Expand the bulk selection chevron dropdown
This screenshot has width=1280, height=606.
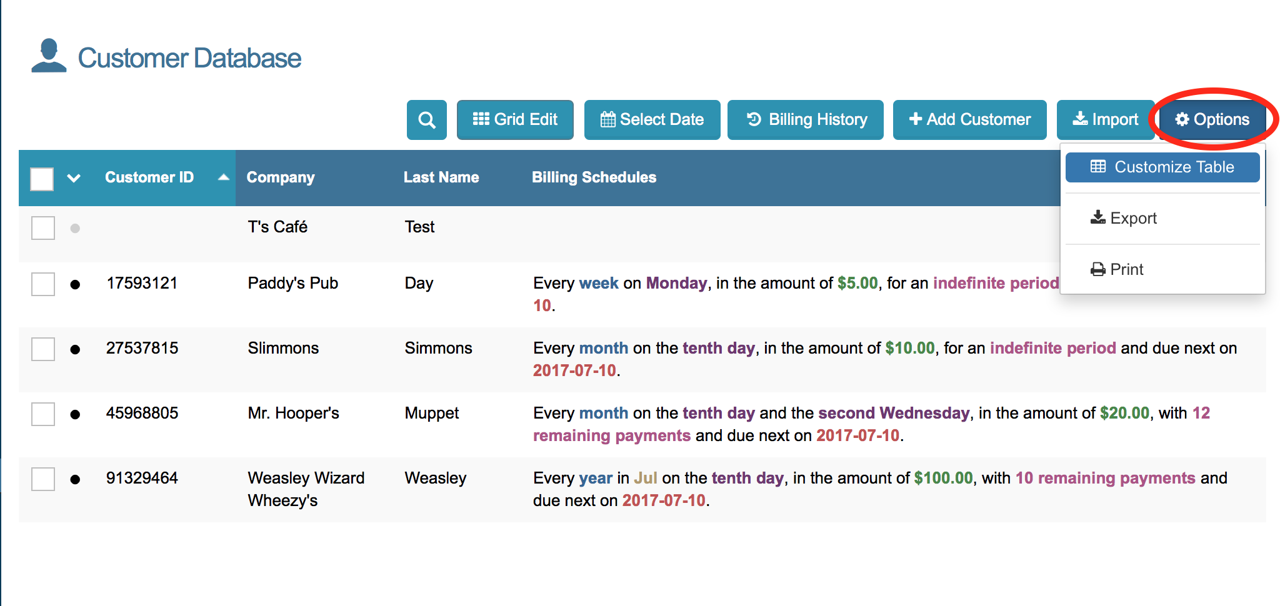(x=74, y=179)
